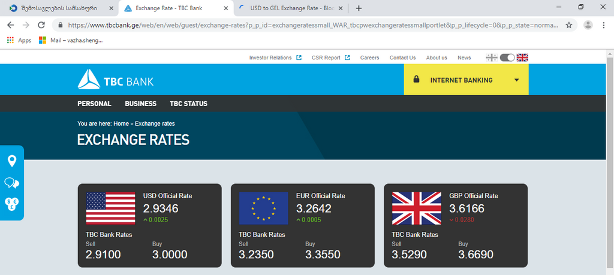
Task: Bookmark this page with the star icon
Action: coord(569,25)
